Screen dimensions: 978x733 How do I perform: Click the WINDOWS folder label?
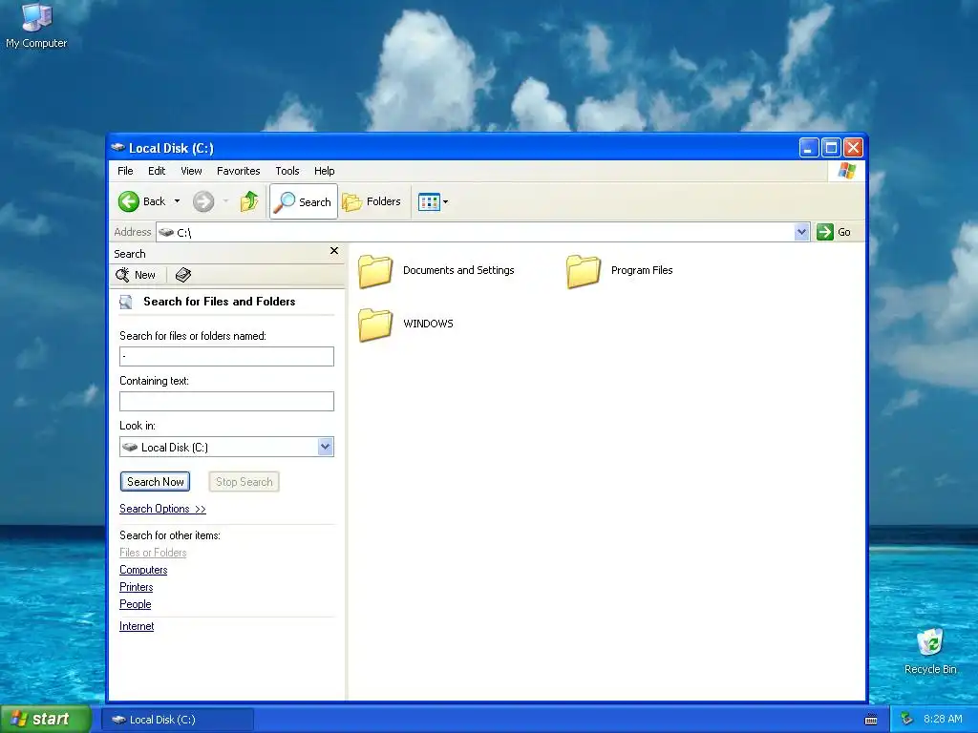click(428, 324)
